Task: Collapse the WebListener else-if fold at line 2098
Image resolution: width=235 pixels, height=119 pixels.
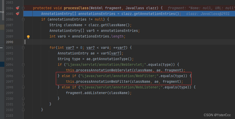Action: click(23, 87)
